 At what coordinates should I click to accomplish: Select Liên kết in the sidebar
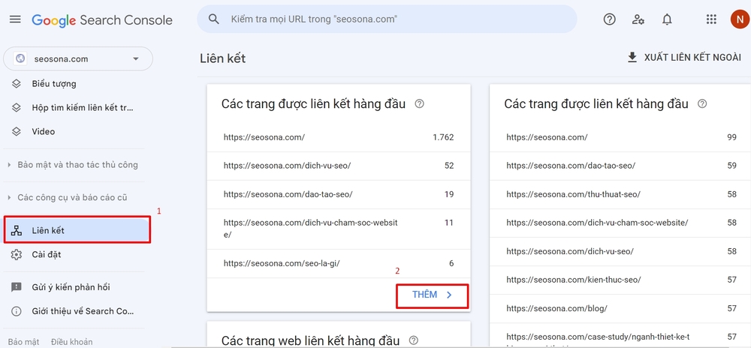pyautogui.click(x=77, y=230)
